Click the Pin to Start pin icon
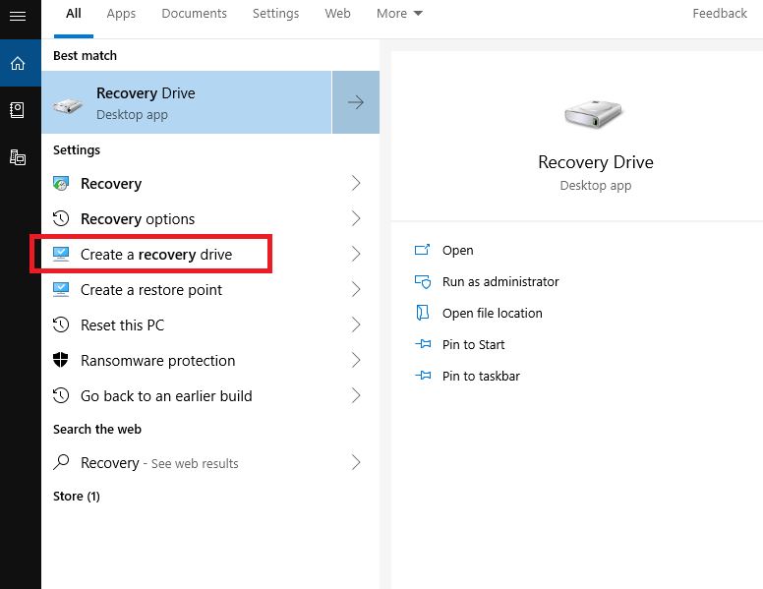 (x=423, y=344)
